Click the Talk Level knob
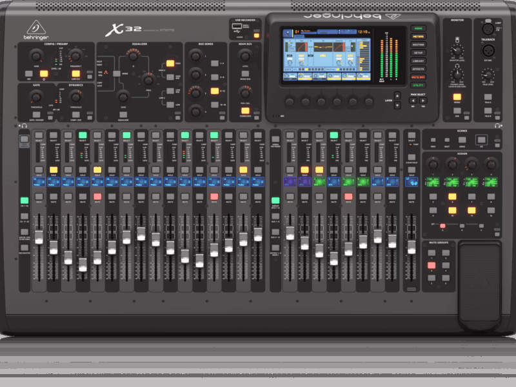 point(488,75)
